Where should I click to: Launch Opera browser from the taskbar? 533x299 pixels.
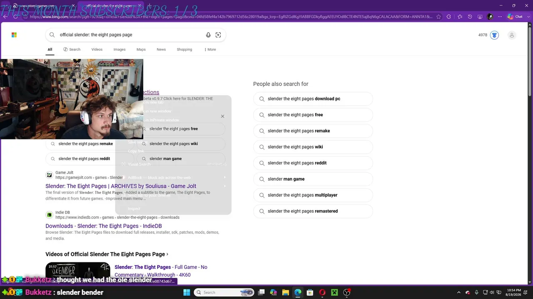tap(322, 292)
